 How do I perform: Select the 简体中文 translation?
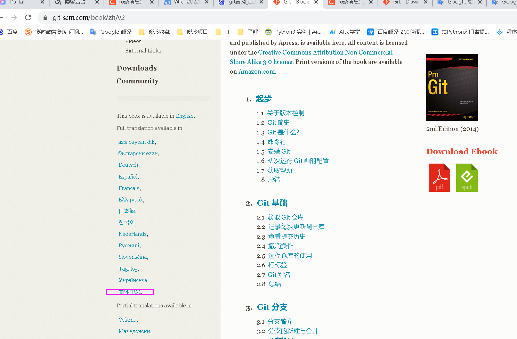point(130,292)
